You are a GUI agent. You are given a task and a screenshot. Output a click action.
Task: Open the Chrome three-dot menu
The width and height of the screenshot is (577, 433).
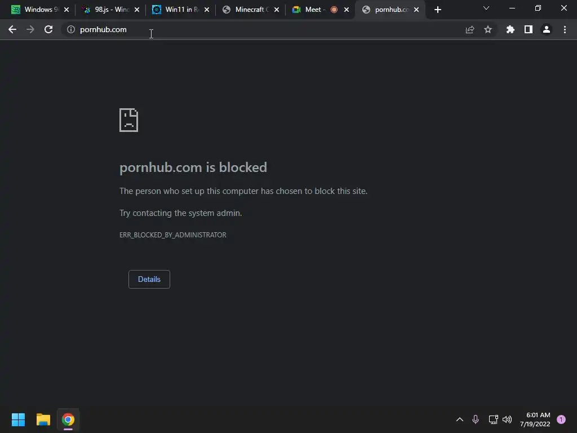(565, 29)
